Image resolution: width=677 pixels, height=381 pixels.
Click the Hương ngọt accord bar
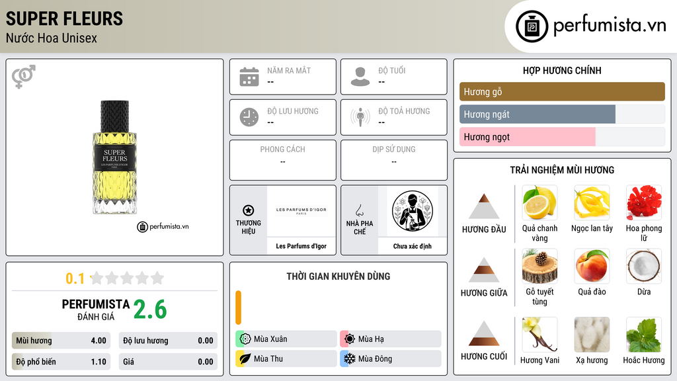562,136
